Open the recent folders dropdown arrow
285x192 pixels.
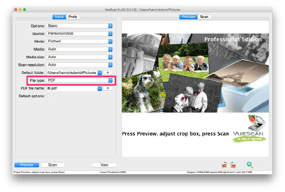click(100, 73)
